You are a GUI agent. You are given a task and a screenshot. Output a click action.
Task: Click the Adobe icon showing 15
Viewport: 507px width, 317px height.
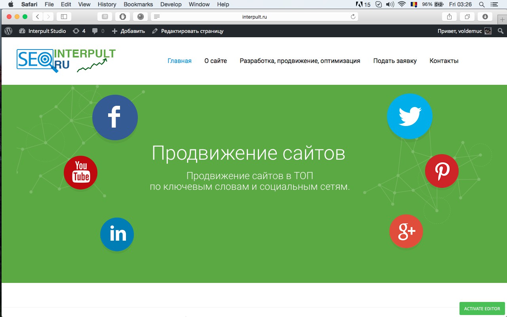click(x=364, y=4)
